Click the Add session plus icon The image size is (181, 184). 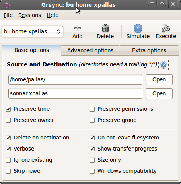click(78, 28)
